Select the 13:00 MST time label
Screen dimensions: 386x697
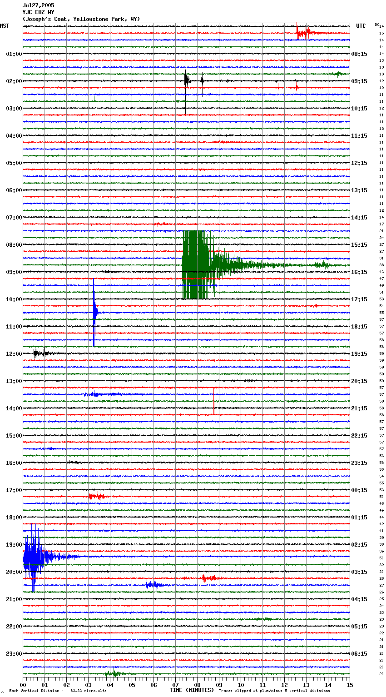pos(14,381)
